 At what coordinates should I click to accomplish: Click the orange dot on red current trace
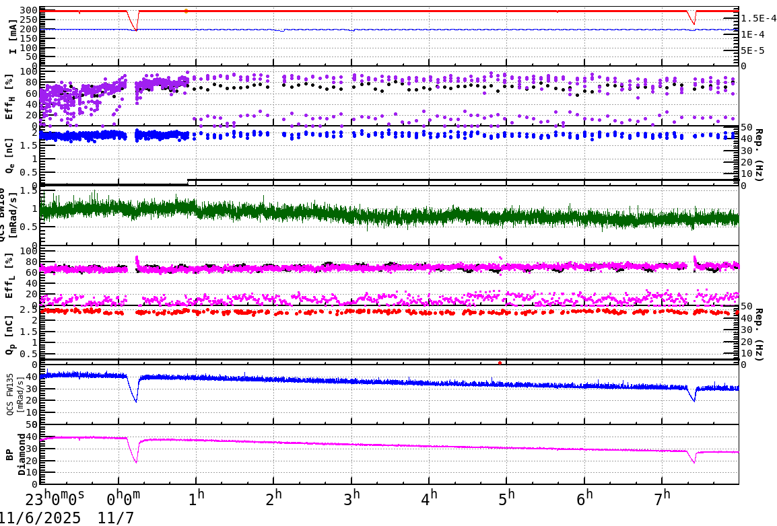pyautogui.click(x=186, y=11)
